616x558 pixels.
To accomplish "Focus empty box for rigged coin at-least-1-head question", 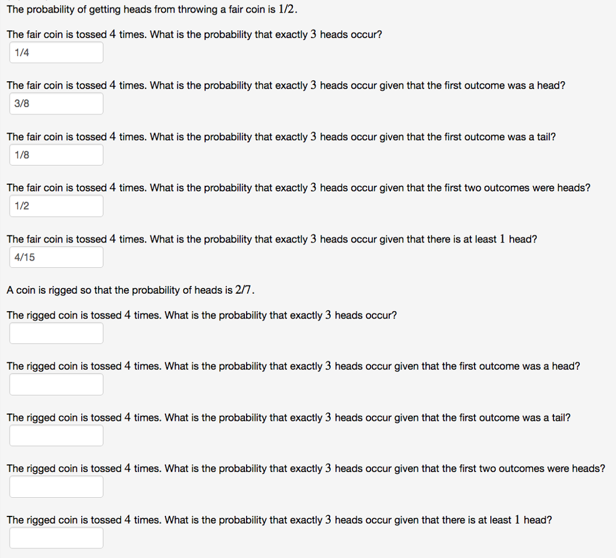I will coord(56,538).
